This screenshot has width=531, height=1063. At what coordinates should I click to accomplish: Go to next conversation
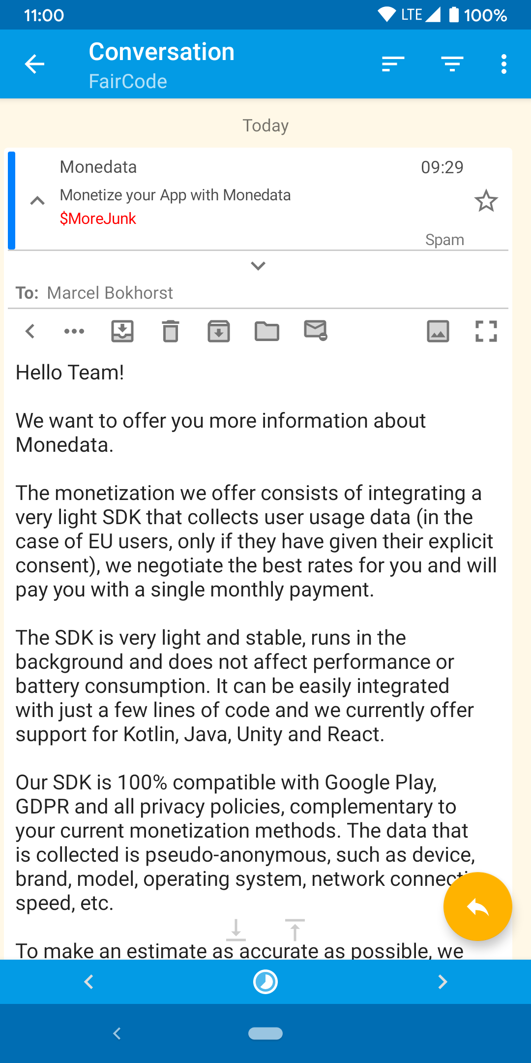442,982
